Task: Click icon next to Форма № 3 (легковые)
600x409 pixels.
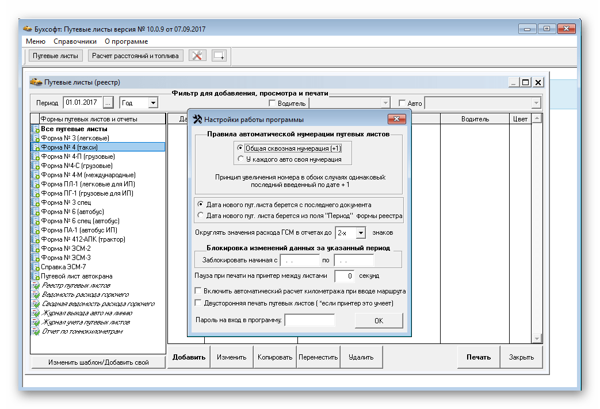Action: click(x=35, y=138)
